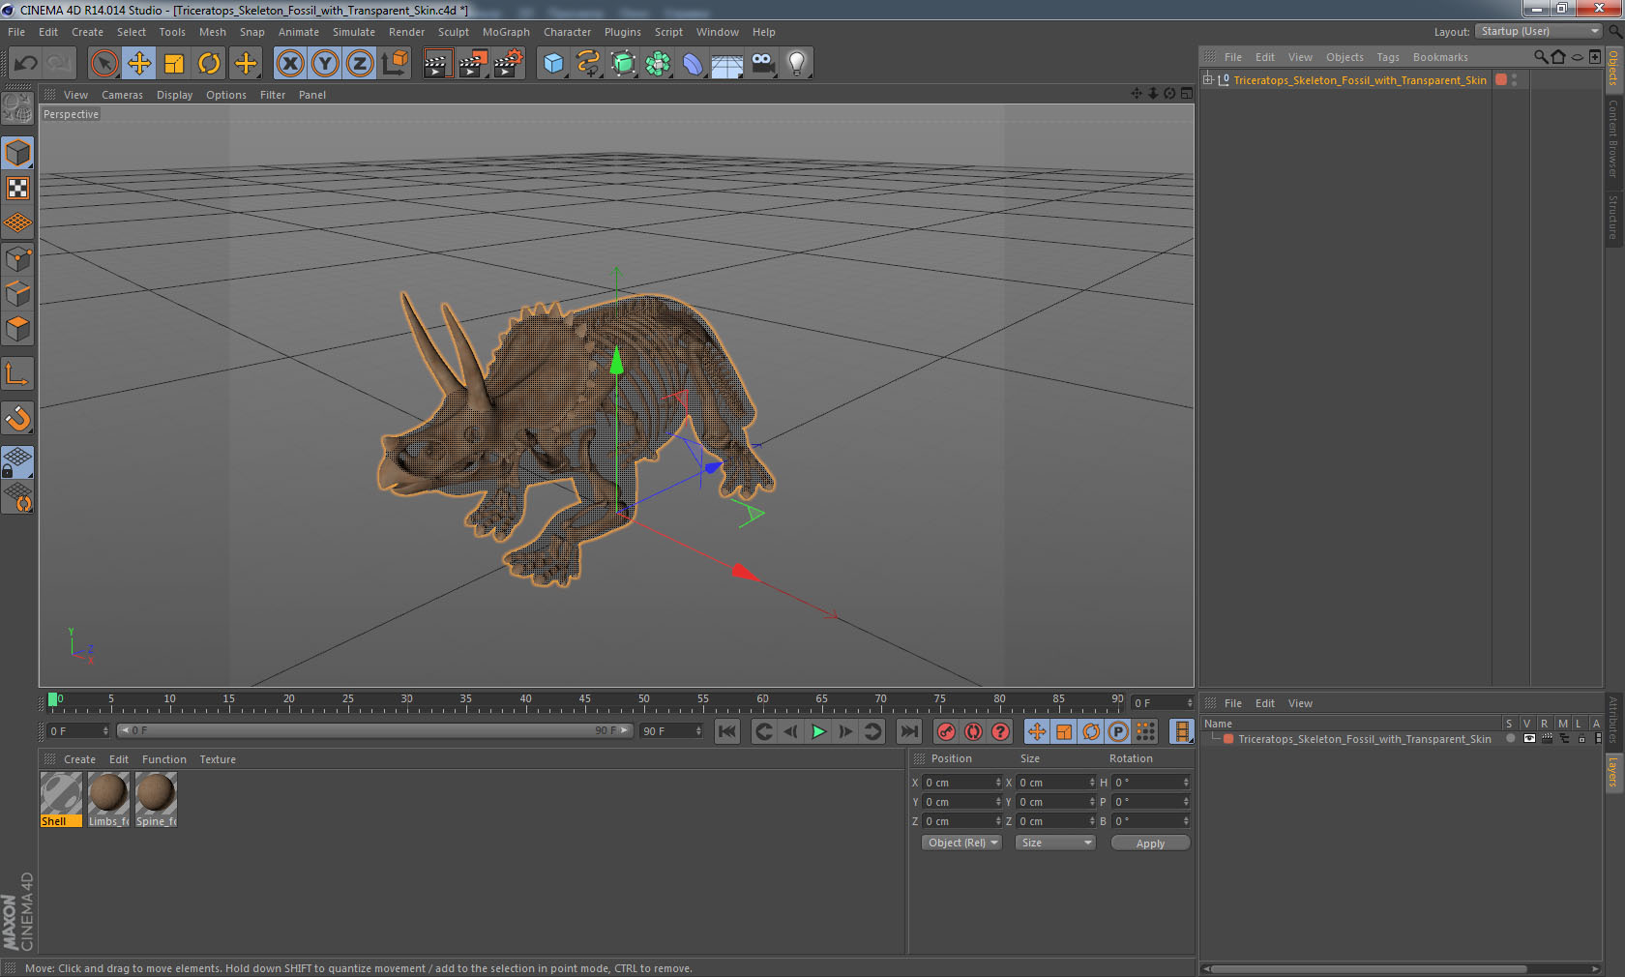Click the X position input field

(x=961, y=783)
